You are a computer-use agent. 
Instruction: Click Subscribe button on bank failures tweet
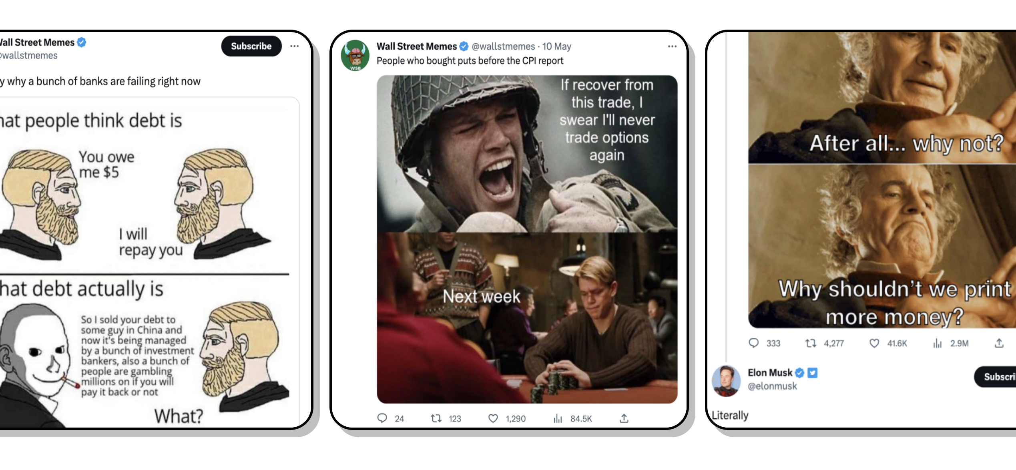[x=251, y=46]
